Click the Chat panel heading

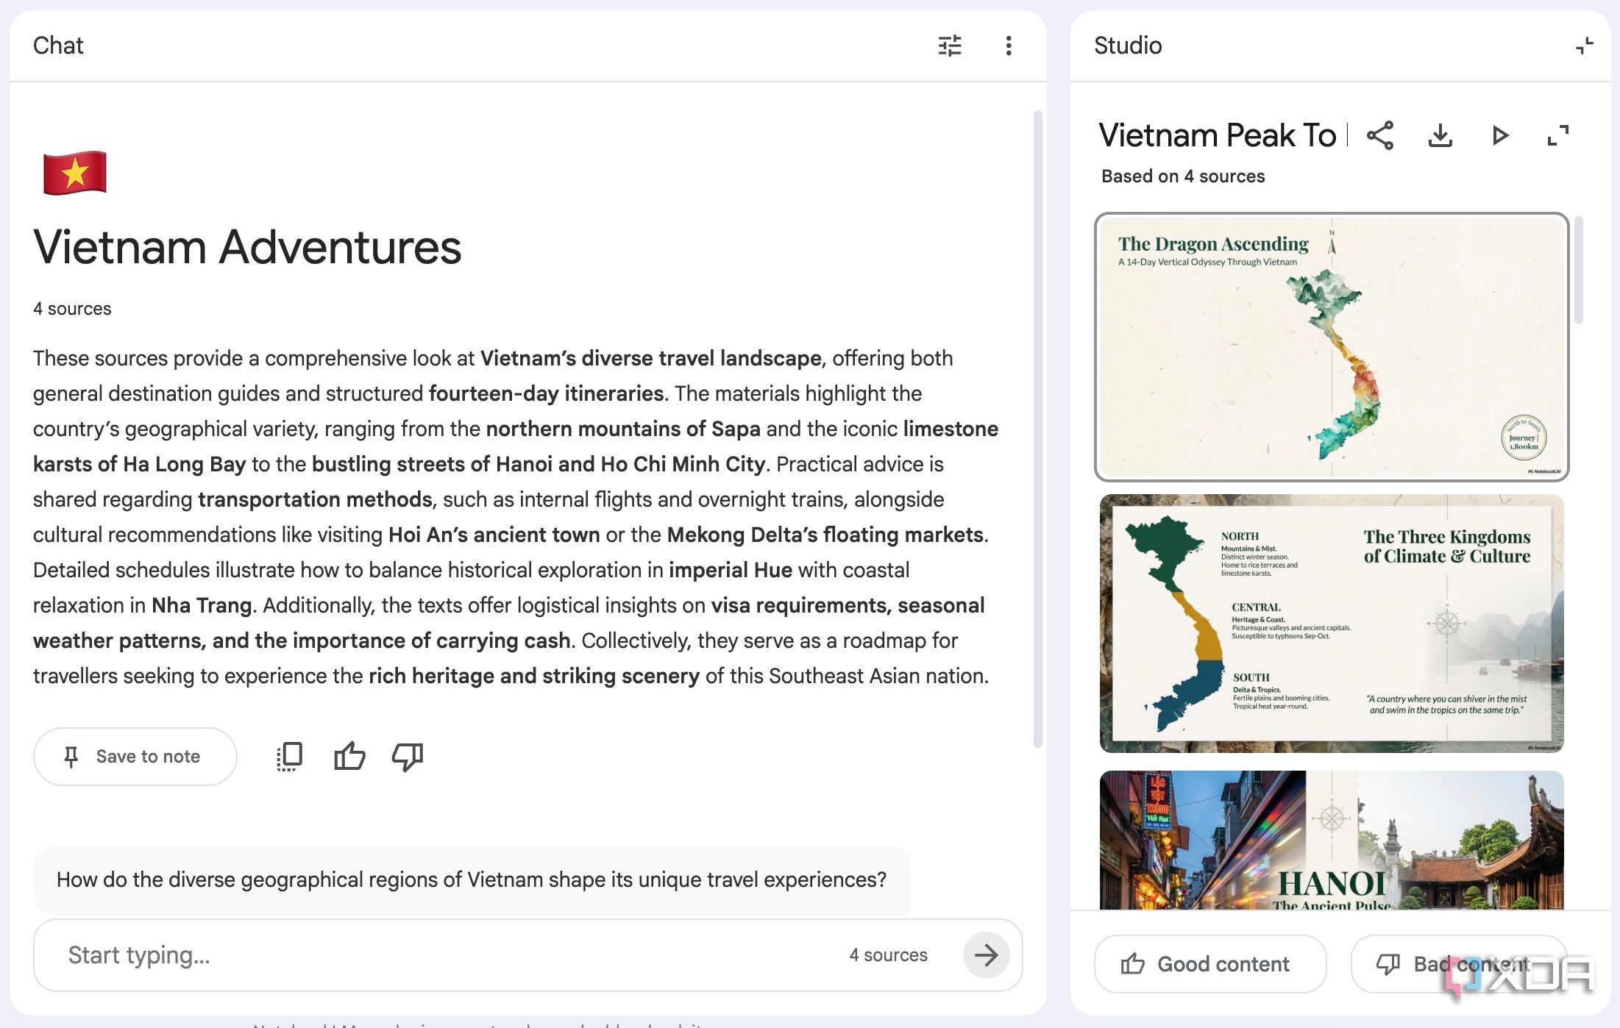point(58,46)
